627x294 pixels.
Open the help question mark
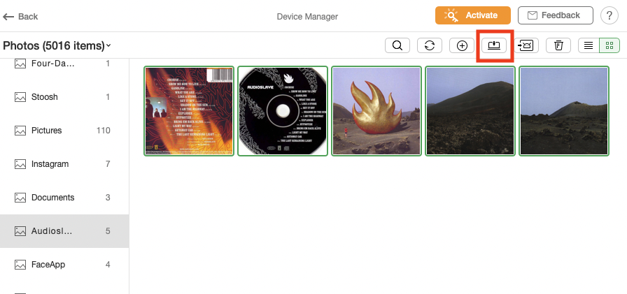point(610,15)
